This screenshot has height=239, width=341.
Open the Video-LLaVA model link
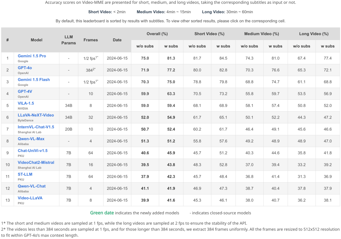30,198
